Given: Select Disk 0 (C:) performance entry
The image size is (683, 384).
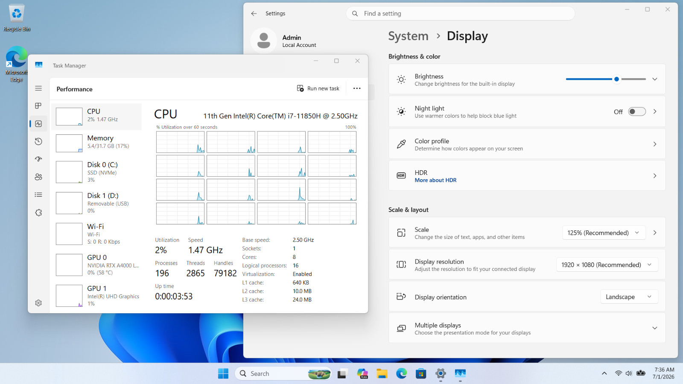Looking at the screenshot, I should (96, 172).
